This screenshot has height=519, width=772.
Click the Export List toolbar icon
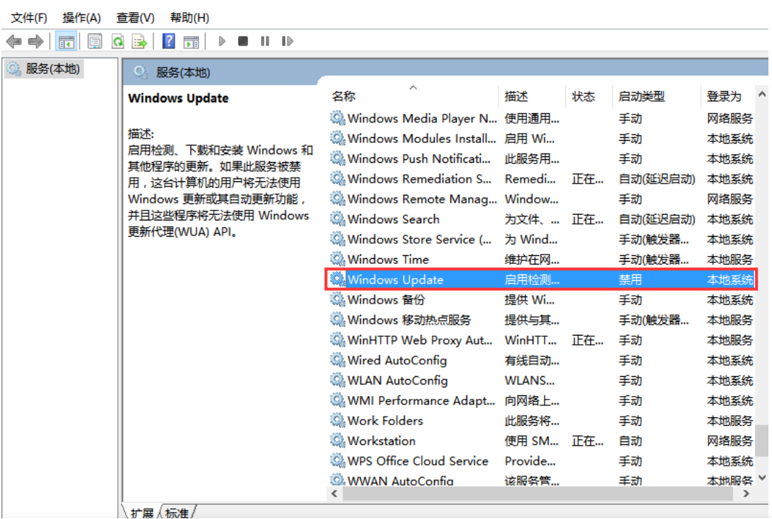pos(140,42)
